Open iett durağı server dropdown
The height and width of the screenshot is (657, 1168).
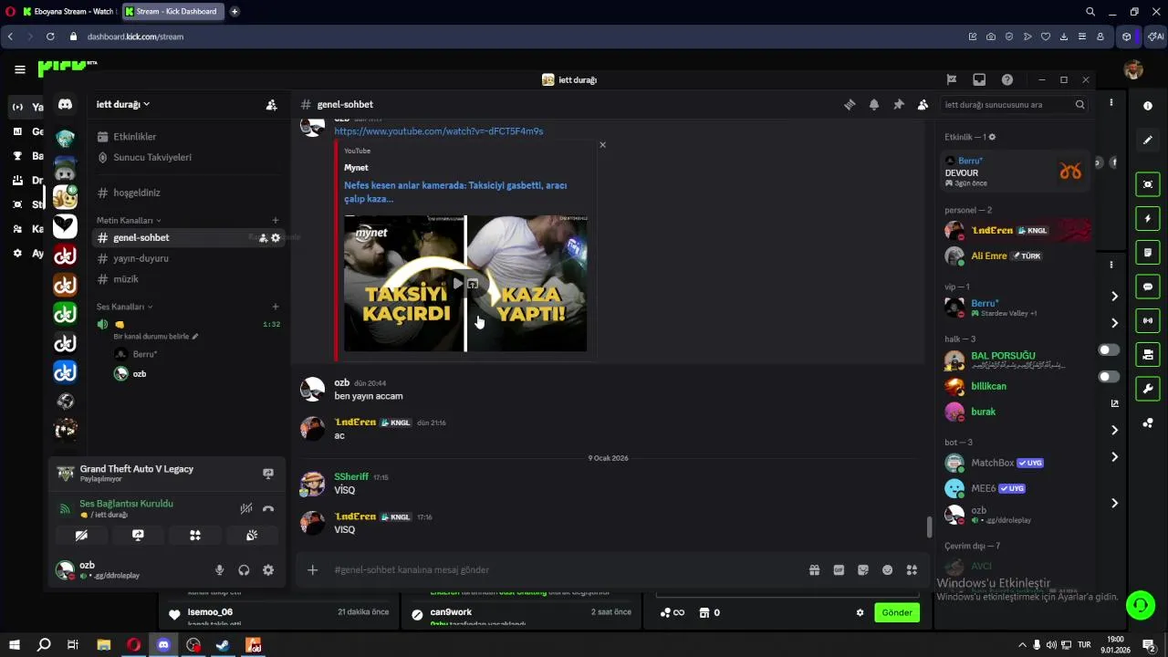click(123, 105)
